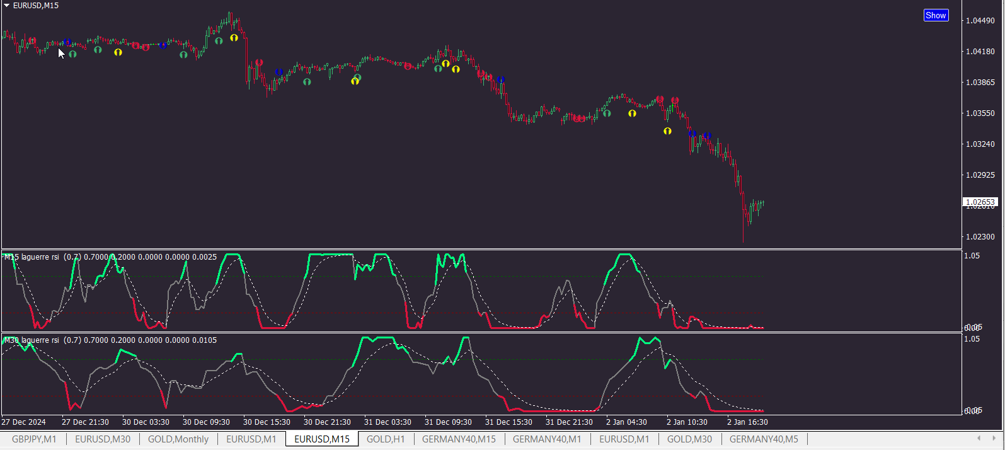Viewport: 1005px width, 450px height.
Task: Switch to the GBPJPY,M1 chart tab
Action: tap(34, 439)
